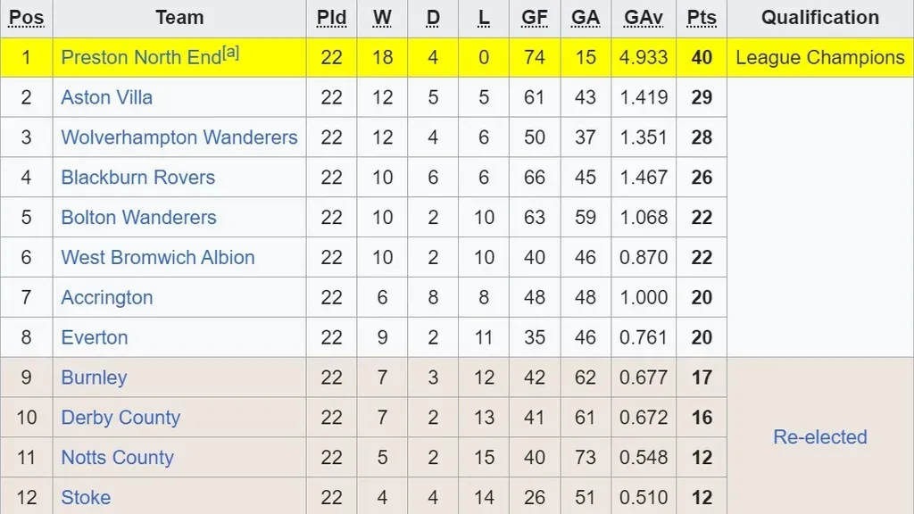Click the Aston Villa link
Image resolution: width=914 pixels, height=514 pixels.
106,97
